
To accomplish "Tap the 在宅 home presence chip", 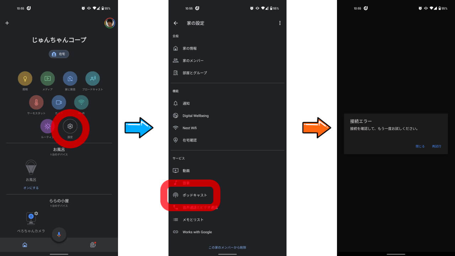I will click(x=59, y=54).
